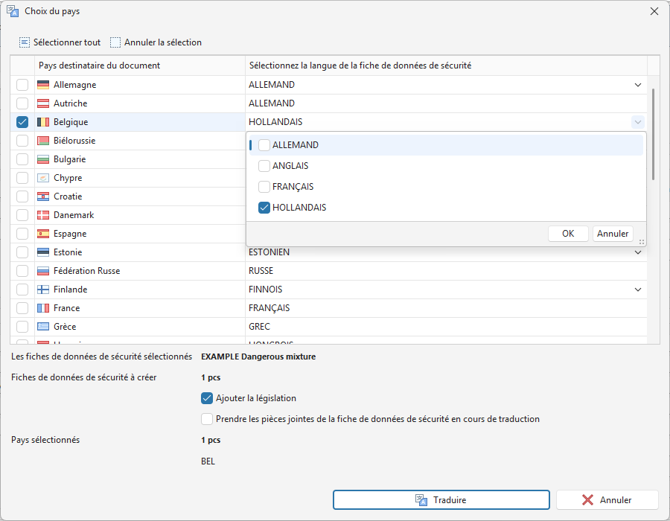Click the dashed deselect icon by Annuler la sélection
The image size is (670, 521).
pos(115,42)
